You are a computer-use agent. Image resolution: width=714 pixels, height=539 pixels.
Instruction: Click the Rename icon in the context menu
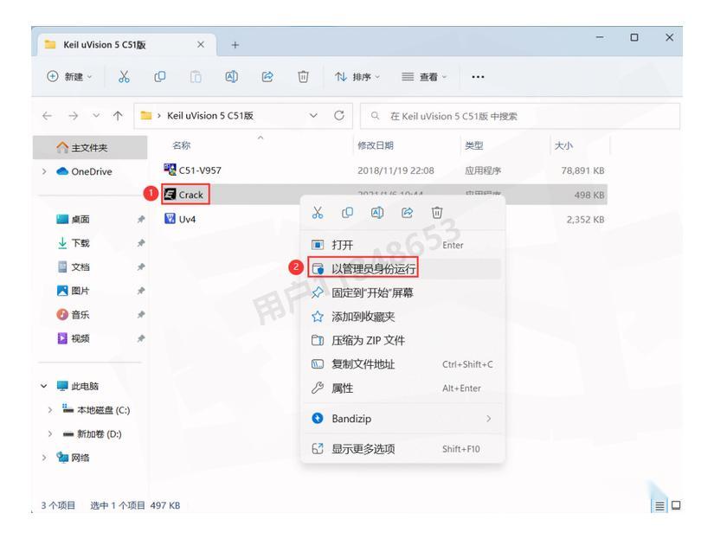pyautogui.click(x=377, y=213)
